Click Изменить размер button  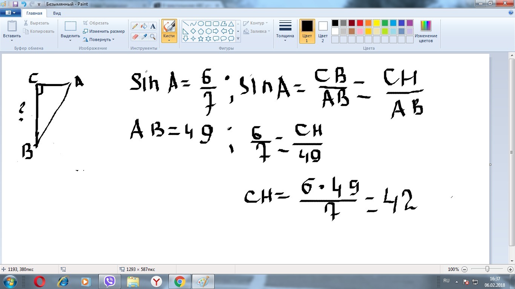coord(104,31)
